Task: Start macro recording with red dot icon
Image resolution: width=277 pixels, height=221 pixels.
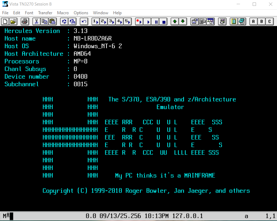Action: [139, 22]
